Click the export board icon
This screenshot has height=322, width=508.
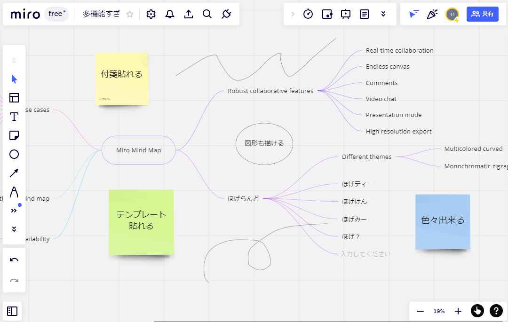pos(189,14)
